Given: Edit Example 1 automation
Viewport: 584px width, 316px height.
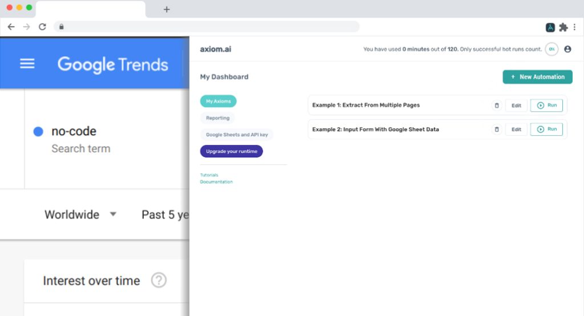Looking at the screenshot, I should [x=516, y=106].
